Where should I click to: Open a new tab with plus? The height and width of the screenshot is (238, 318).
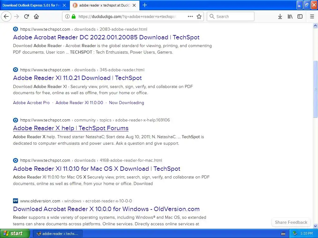145,5
